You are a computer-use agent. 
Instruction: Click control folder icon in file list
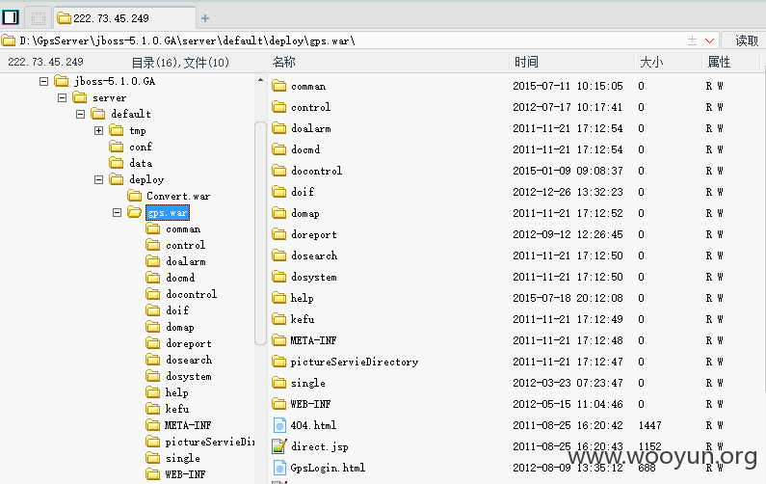(x=279, y=107)
